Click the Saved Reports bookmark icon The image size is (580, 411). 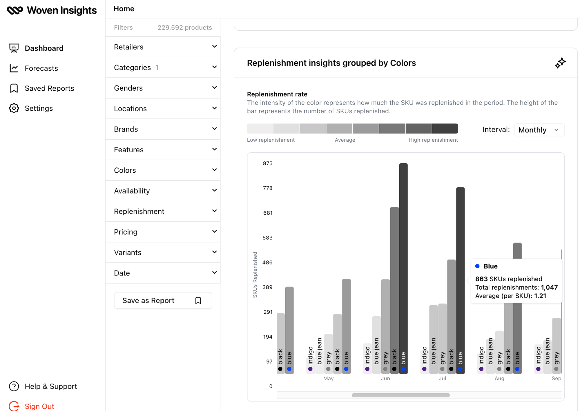(x=14, y=88)
